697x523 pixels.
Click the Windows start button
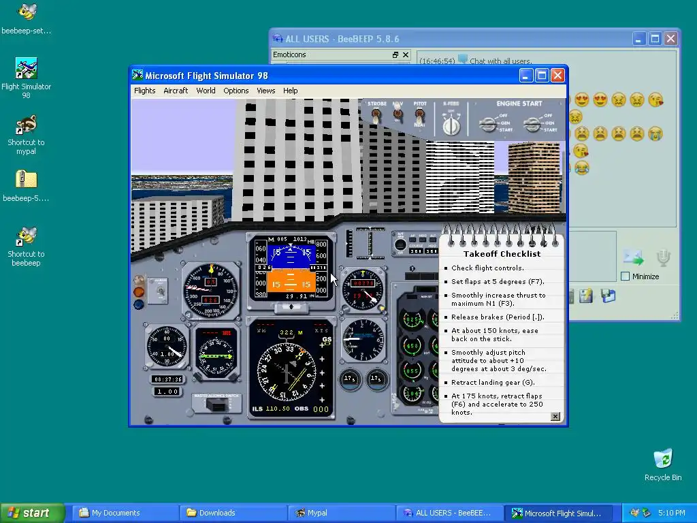pos(31,513)
